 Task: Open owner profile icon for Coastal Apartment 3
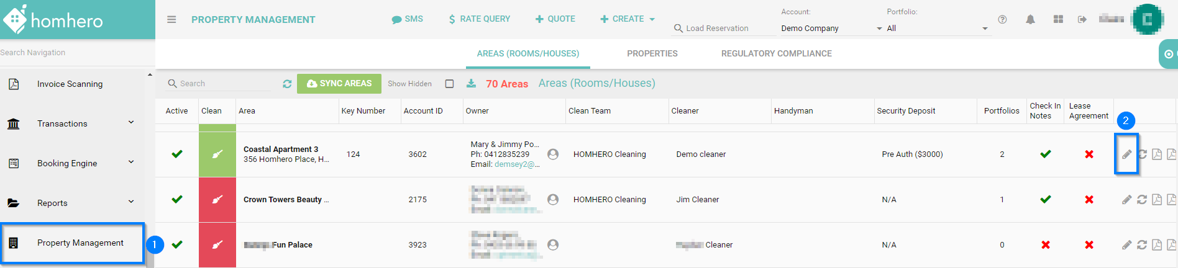click(553, 154)
